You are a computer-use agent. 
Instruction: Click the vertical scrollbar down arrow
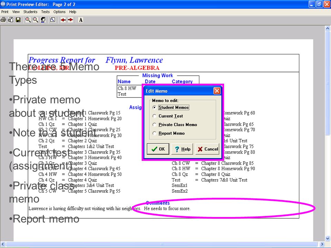328,238
